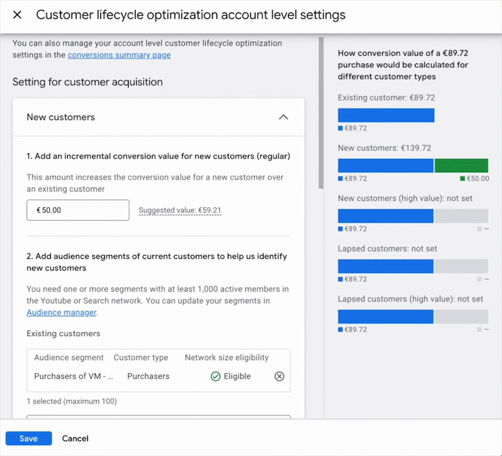
Task: Click blue bar under Lapsed customers (high value)
Action: pos(386,317)
